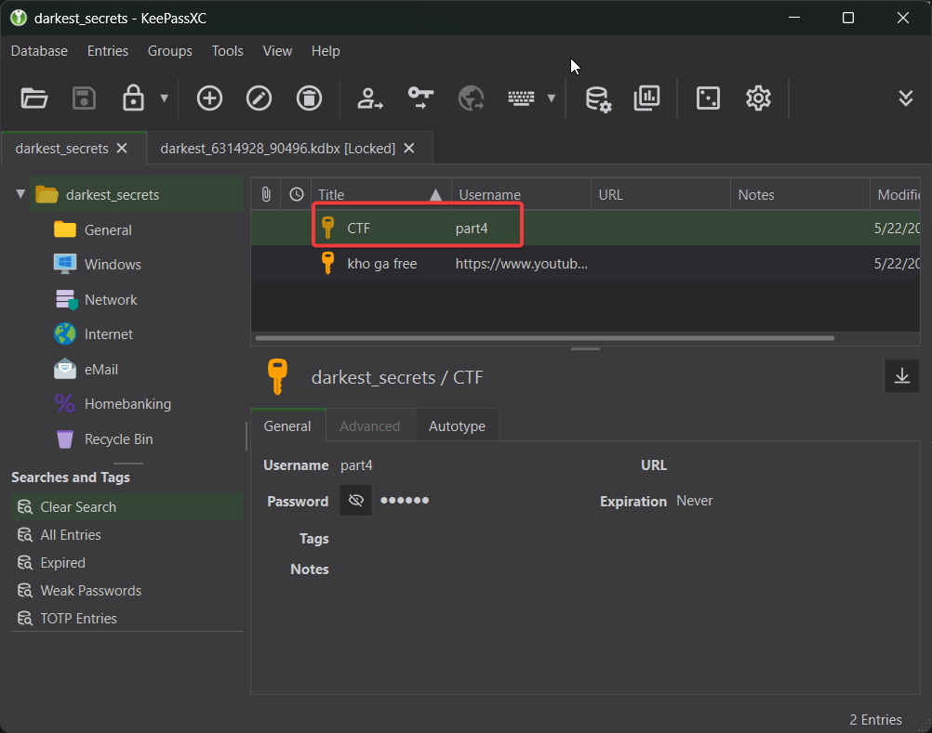Toggle password visibility eye icon

pos(355,501)
